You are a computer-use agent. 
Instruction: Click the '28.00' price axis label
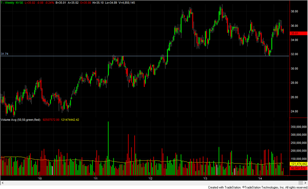[294, 83]
